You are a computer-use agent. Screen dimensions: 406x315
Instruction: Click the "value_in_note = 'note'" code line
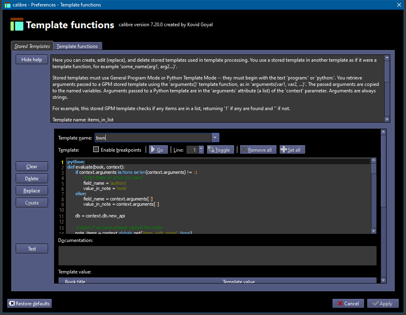105,188
